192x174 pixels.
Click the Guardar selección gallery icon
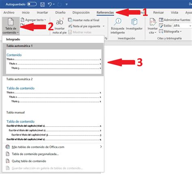[x=8, y=168]
